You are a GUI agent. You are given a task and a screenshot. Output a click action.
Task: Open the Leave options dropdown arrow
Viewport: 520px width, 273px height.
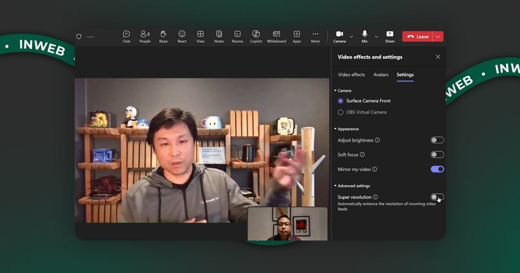pyautogui.click(x=438, y=37)
